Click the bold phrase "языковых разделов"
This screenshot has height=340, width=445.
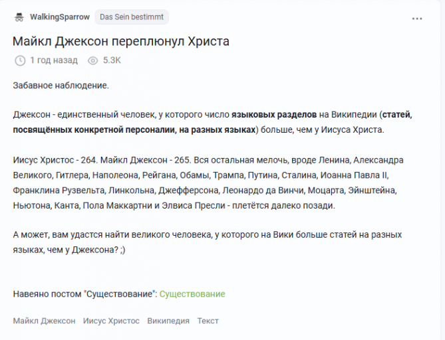pos(274,115)
